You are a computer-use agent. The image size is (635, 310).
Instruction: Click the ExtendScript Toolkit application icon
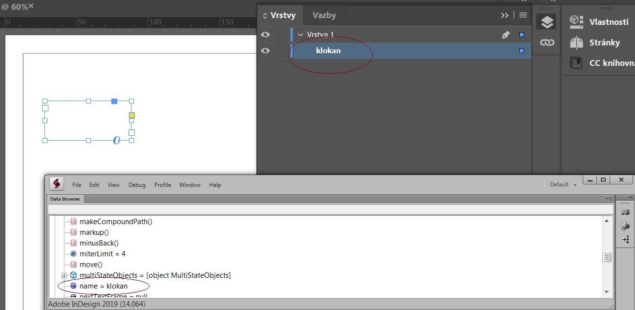57,184
